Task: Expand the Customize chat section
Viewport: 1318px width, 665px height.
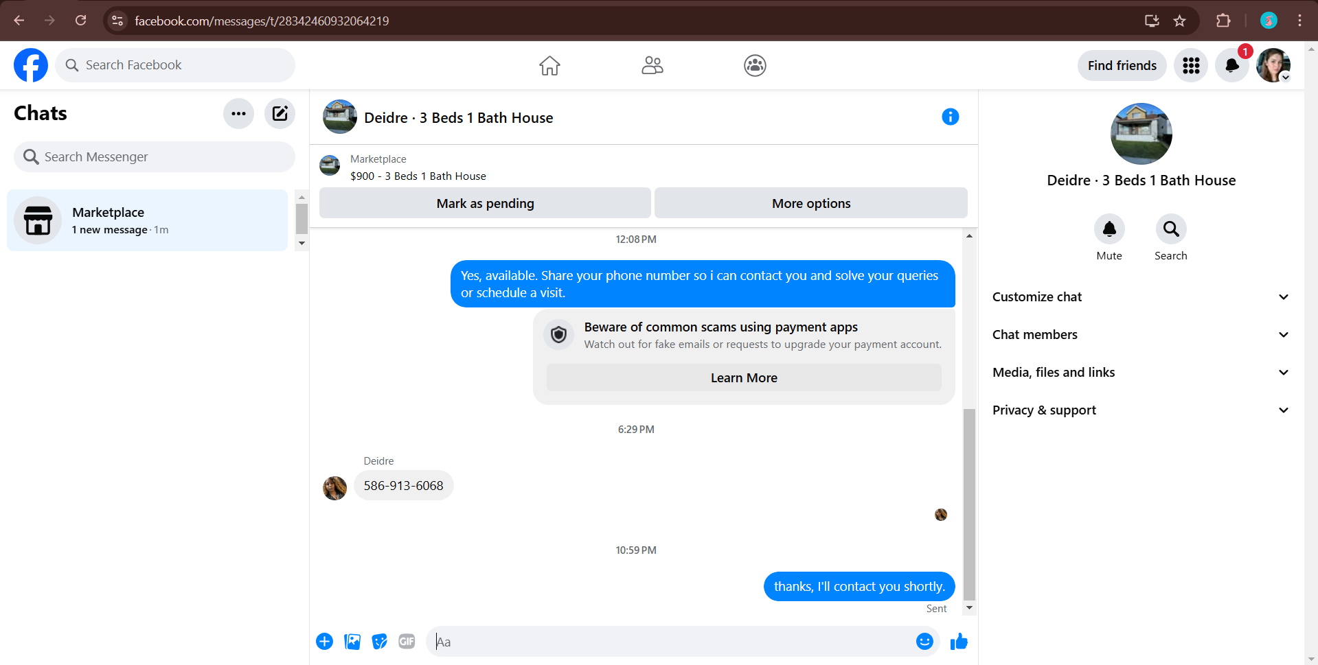Action: (1140, 297)
